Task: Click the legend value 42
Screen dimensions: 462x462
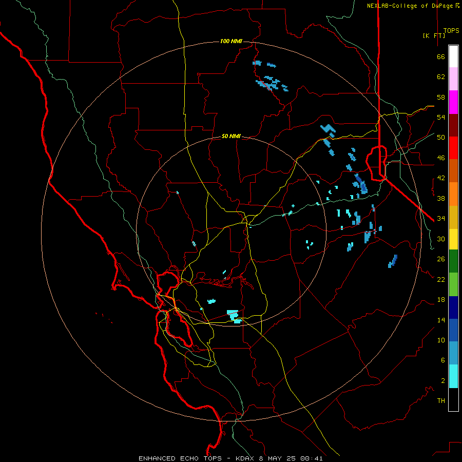Action: coord(441,178)
